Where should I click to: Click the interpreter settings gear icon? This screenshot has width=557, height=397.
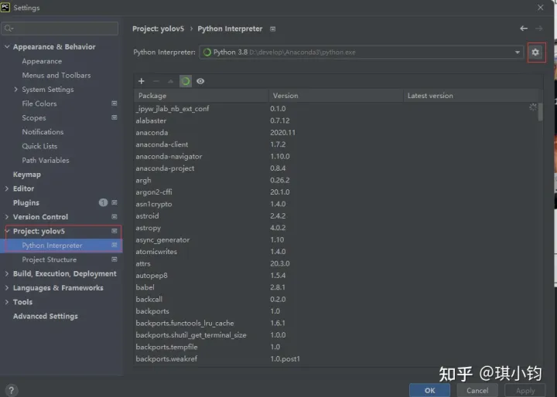(535, 53)
